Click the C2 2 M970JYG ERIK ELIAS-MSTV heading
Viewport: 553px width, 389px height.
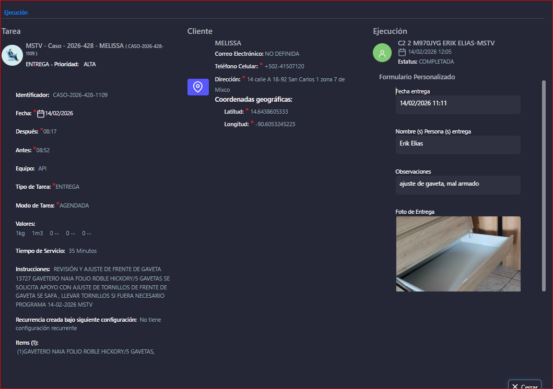tap(446, 43)
